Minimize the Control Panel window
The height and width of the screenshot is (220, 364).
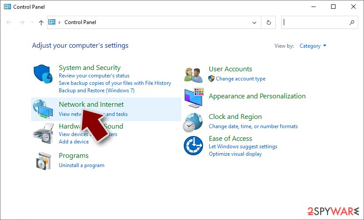pyautogui.click(x=314, y=7)
